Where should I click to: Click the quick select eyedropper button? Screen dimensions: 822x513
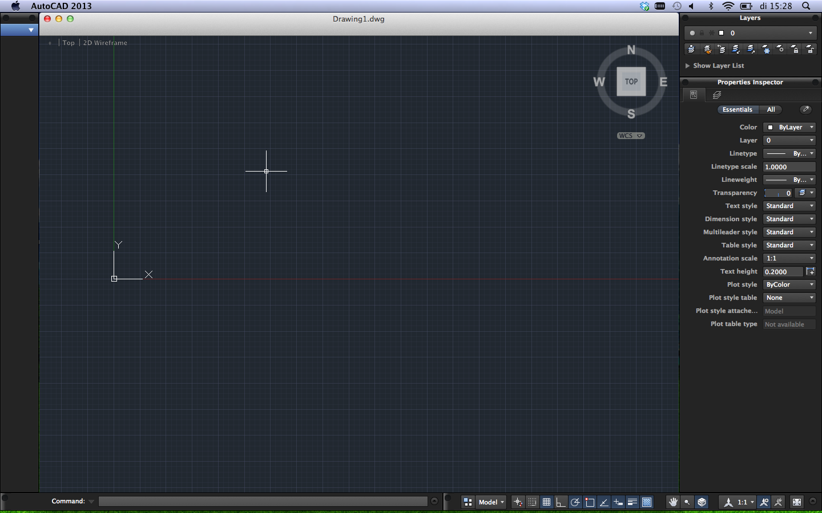click(805, 109)
